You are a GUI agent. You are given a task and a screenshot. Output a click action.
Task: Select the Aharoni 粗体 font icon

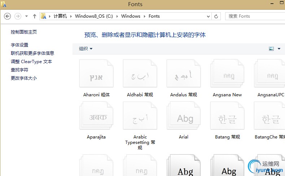(96, 73)
